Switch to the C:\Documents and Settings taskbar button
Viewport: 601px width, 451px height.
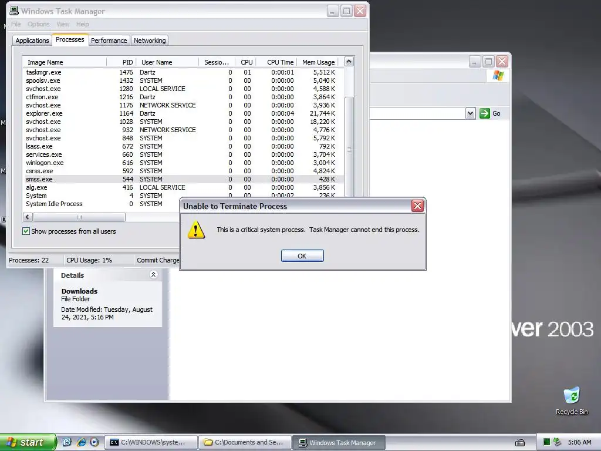tap(245, 443)
